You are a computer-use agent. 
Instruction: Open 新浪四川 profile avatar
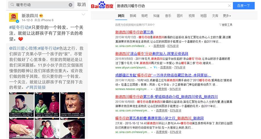pos(14,18)
